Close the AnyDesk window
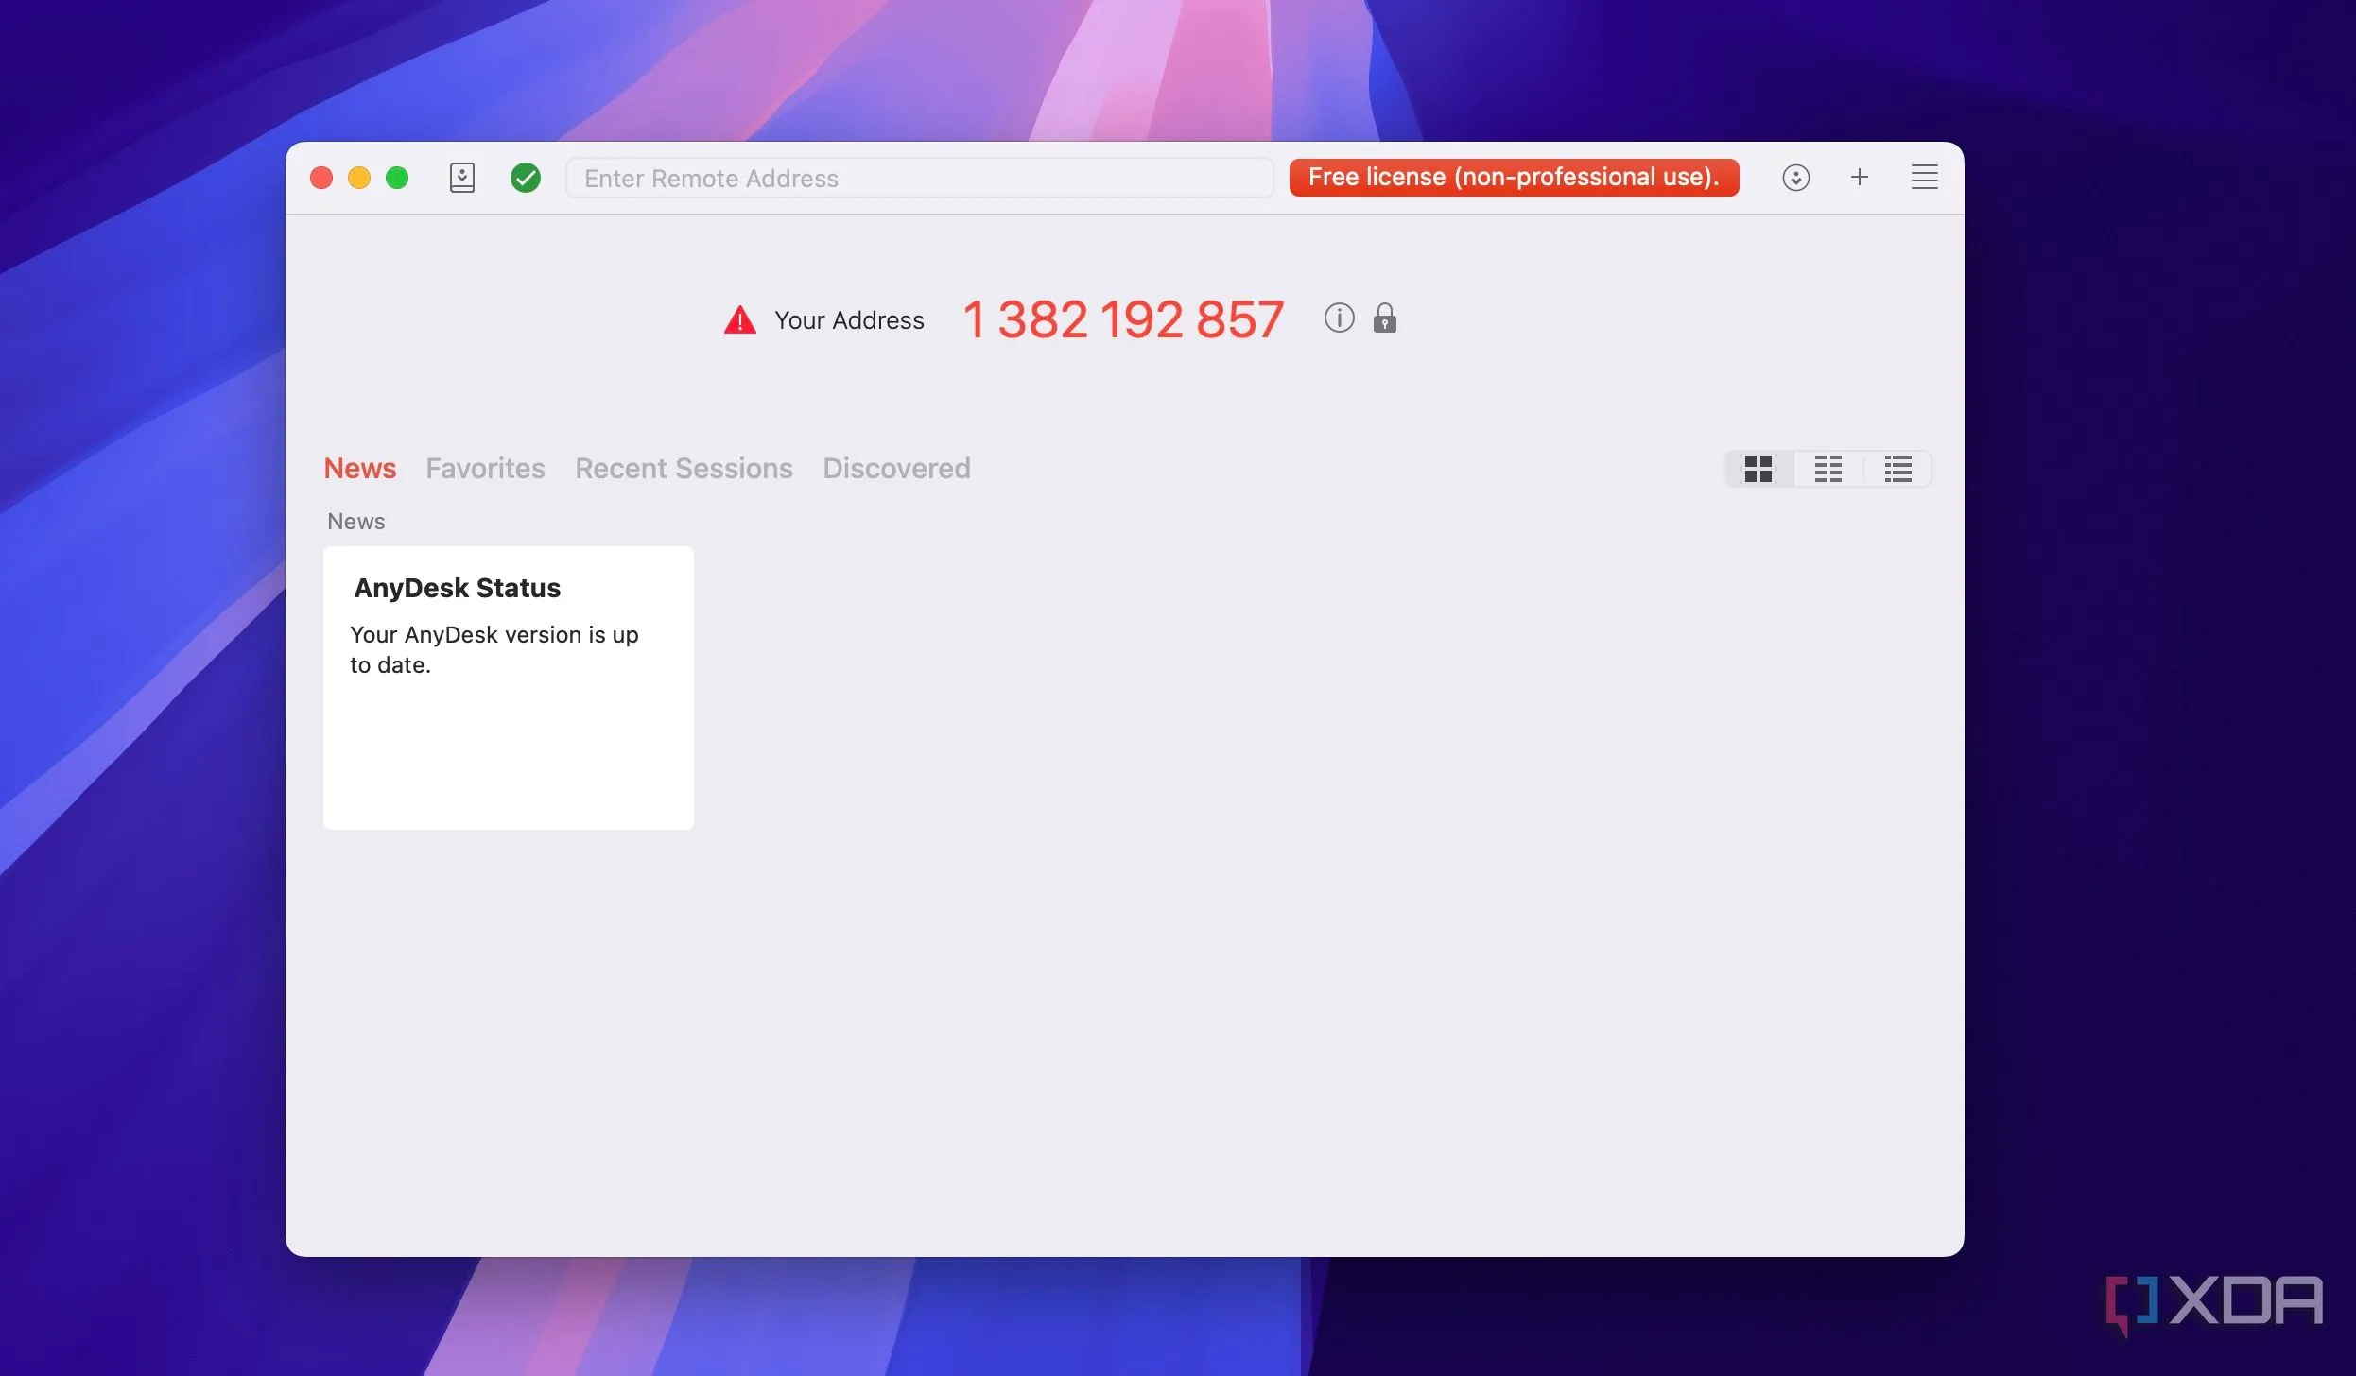Image resolution: width=2356 pixels, height=1376 pixels. [x=321, y=178]
